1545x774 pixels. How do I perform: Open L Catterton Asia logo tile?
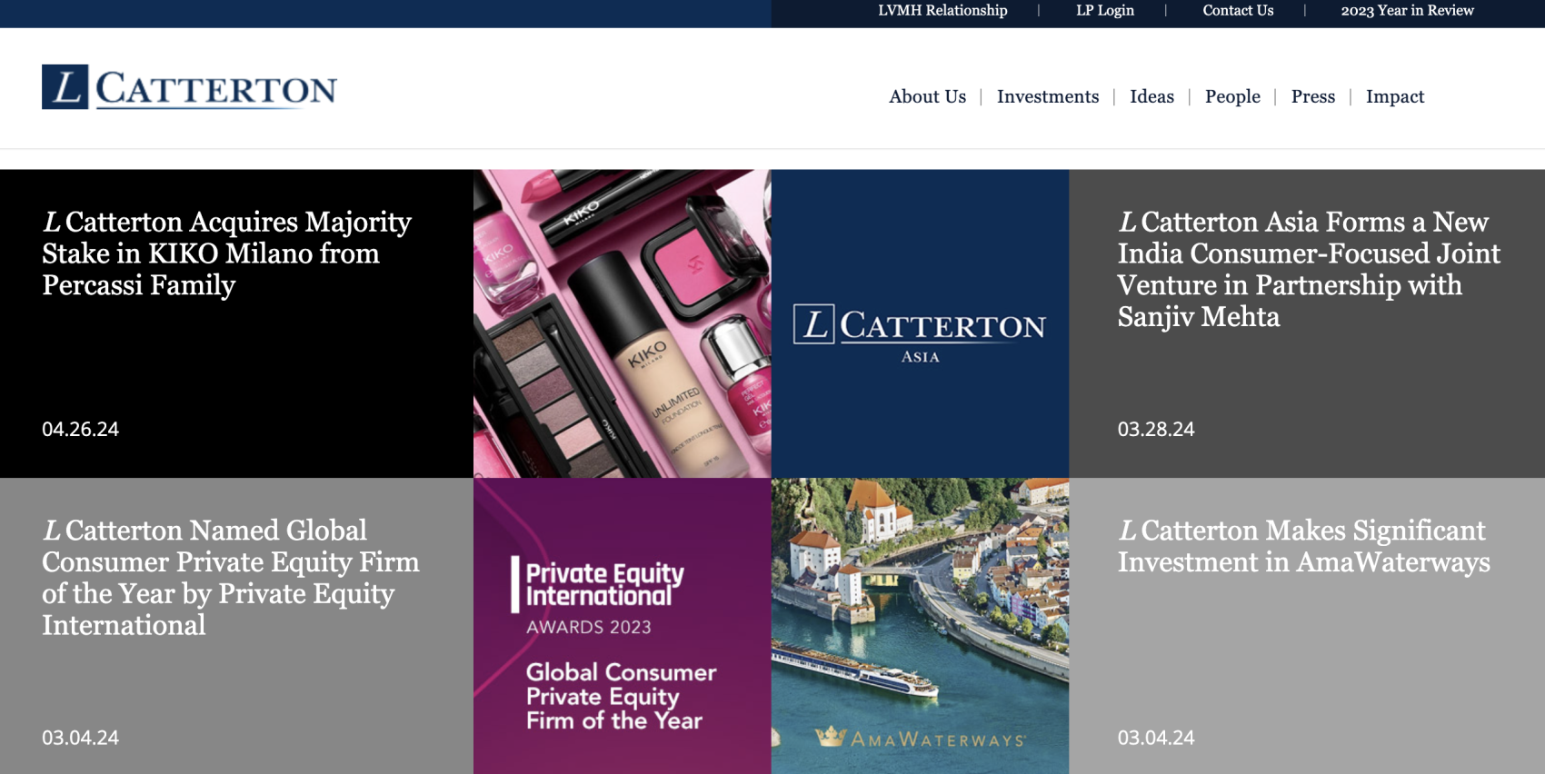920,323
